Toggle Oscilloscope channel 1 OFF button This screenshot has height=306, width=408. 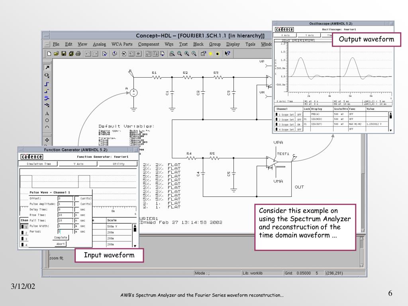pos(299,114)
